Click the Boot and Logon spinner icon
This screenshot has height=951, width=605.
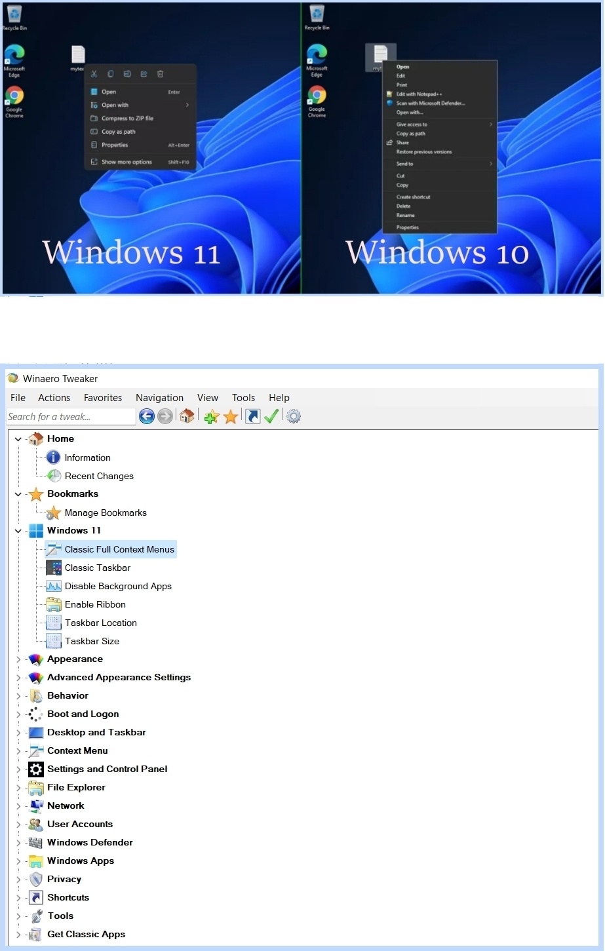pyautogui.click(x=35, y=714)
